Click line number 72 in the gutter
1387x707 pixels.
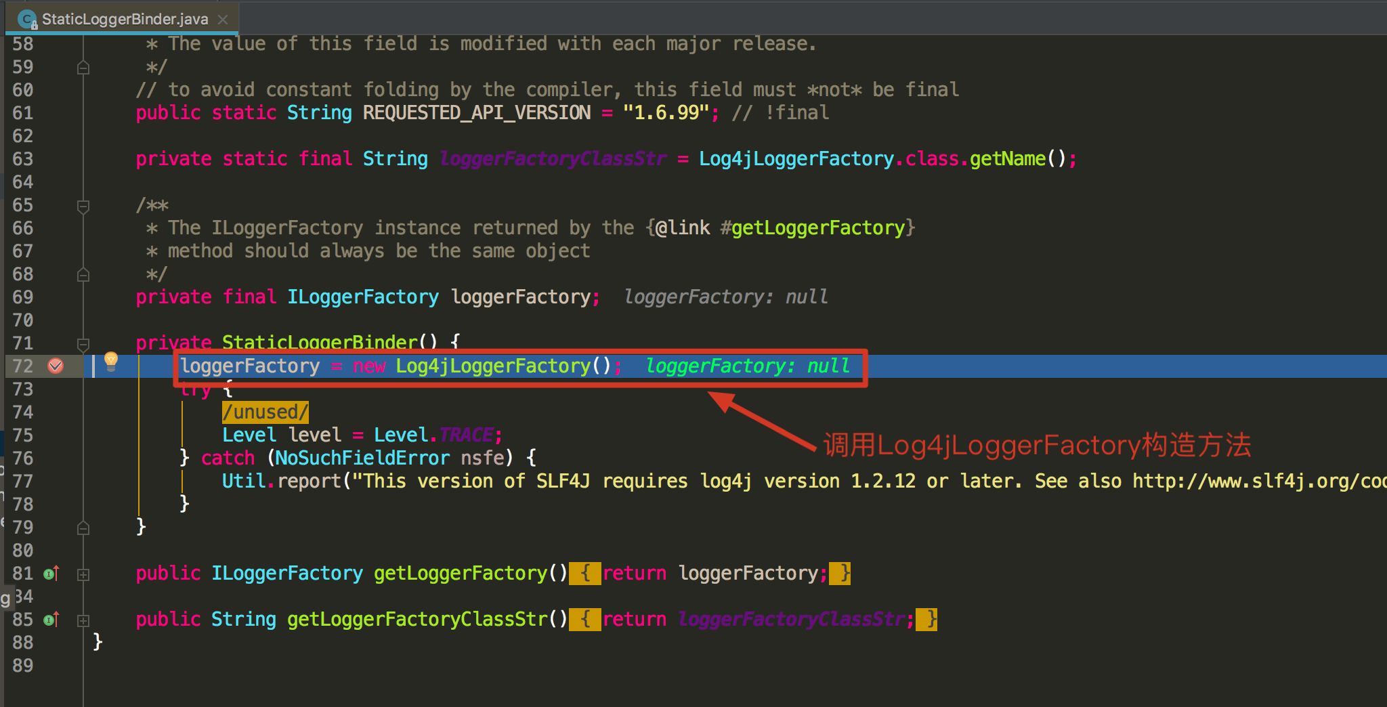pos(23,366)
